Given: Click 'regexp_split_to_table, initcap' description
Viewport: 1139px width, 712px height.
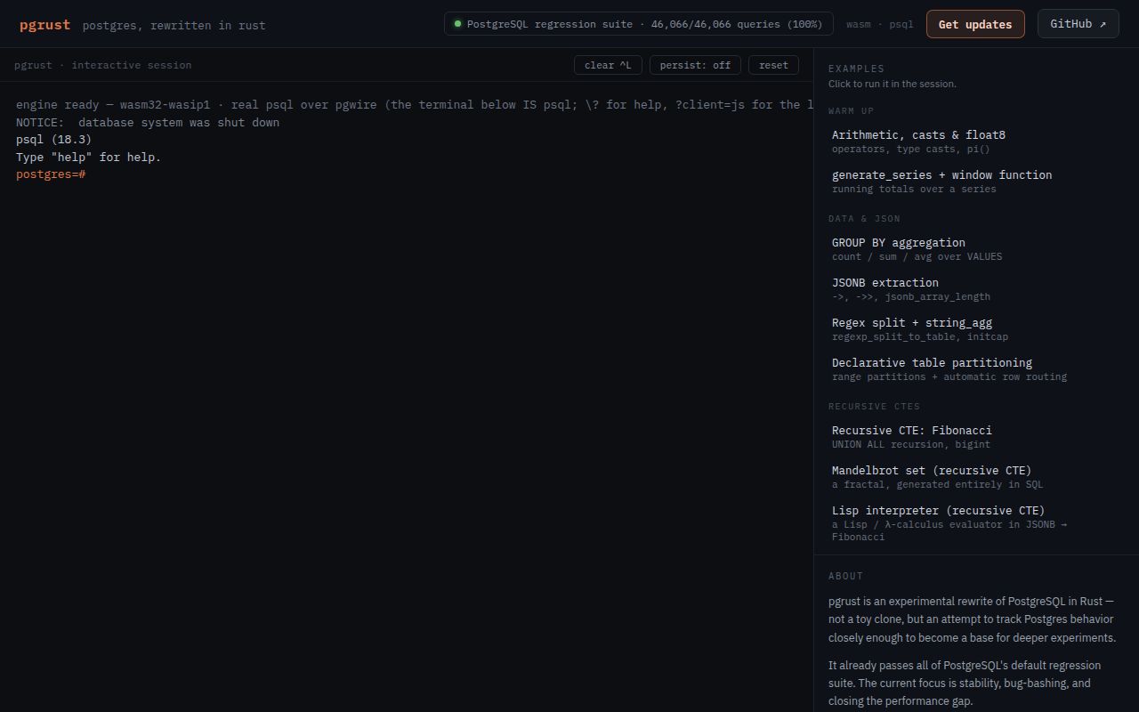Looking at the screenshot, I should (x=920, y=337).
